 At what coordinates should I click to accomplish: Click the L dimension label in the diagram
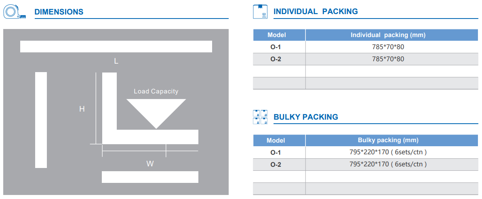tap(116, 61)
